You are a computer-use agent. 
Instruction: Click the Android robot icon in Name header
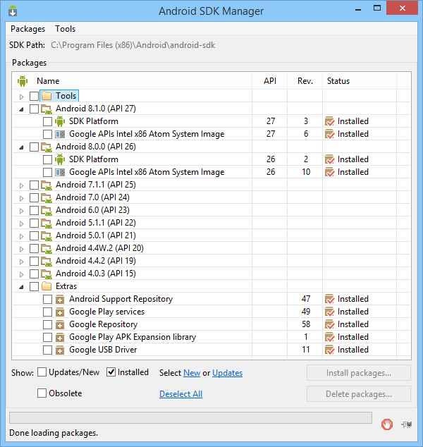coord(23,81)
